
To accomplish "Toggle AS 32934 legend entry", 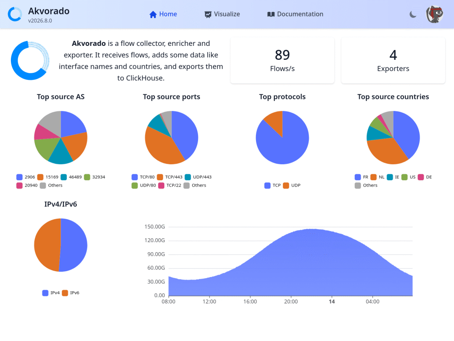I will click(x=95, y=177).
